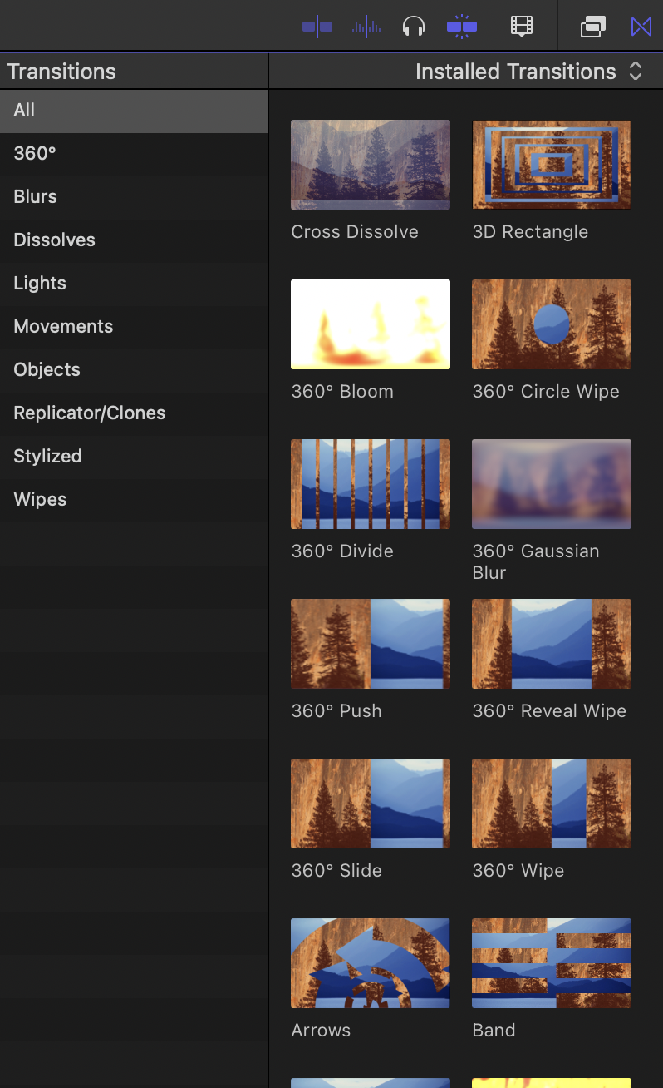Select 360° Bloom transition thumbnail
The width and height of the screenshot is (663, 1088).
pos(371,324)
